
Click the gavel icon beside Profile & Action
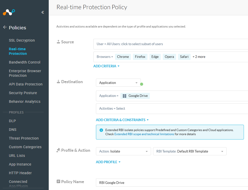[58, 150]
